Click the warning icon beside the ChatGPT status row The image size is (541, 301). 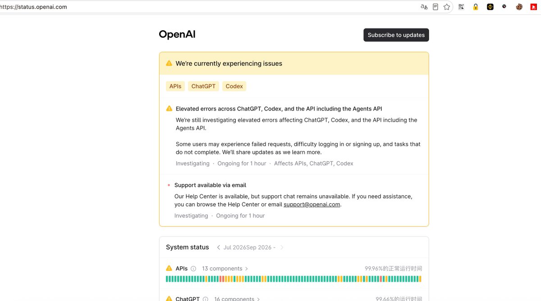click(x=169, y=299)
